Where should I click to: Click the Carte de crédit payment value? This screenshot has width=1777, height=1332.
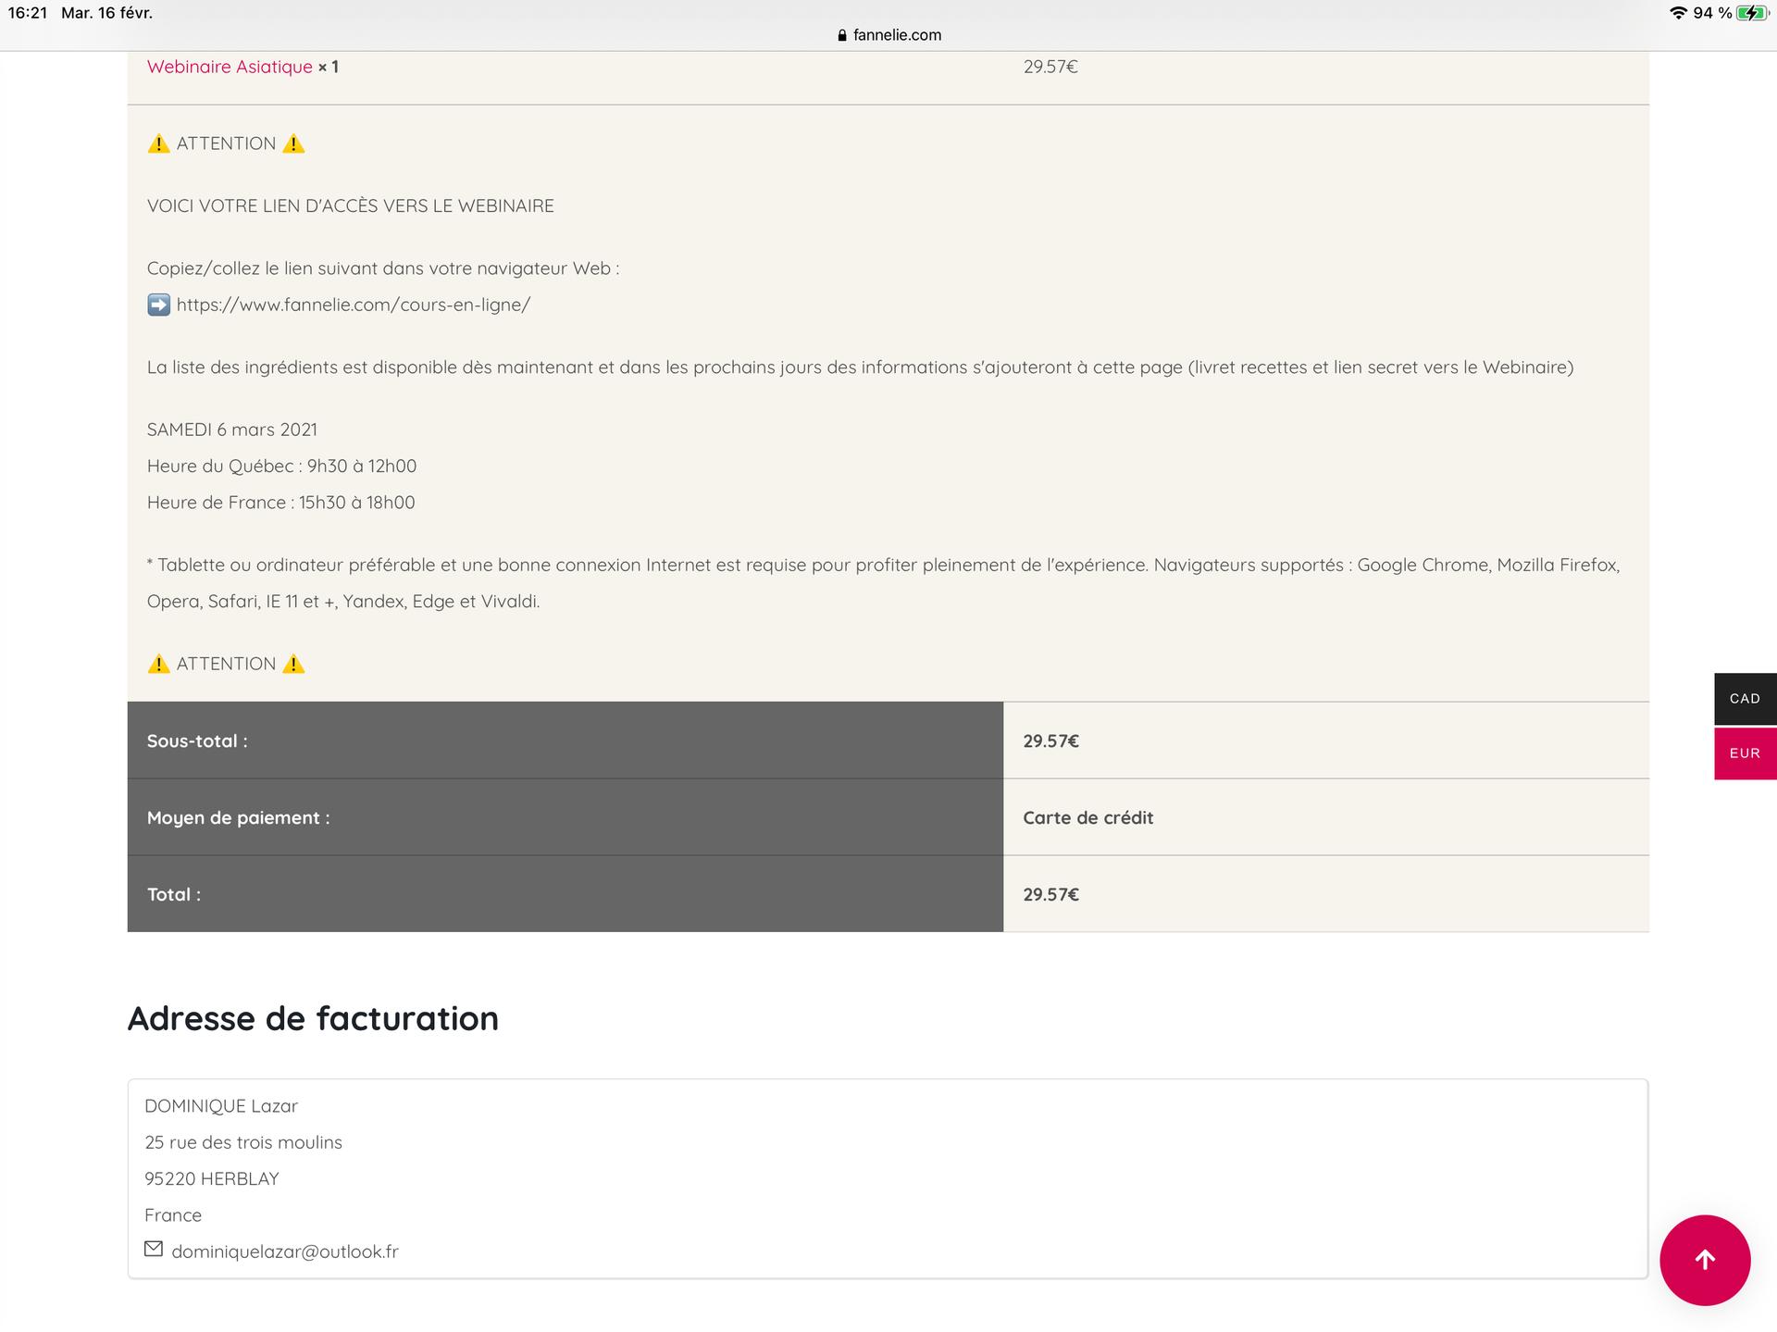[x=1088, y=817]
